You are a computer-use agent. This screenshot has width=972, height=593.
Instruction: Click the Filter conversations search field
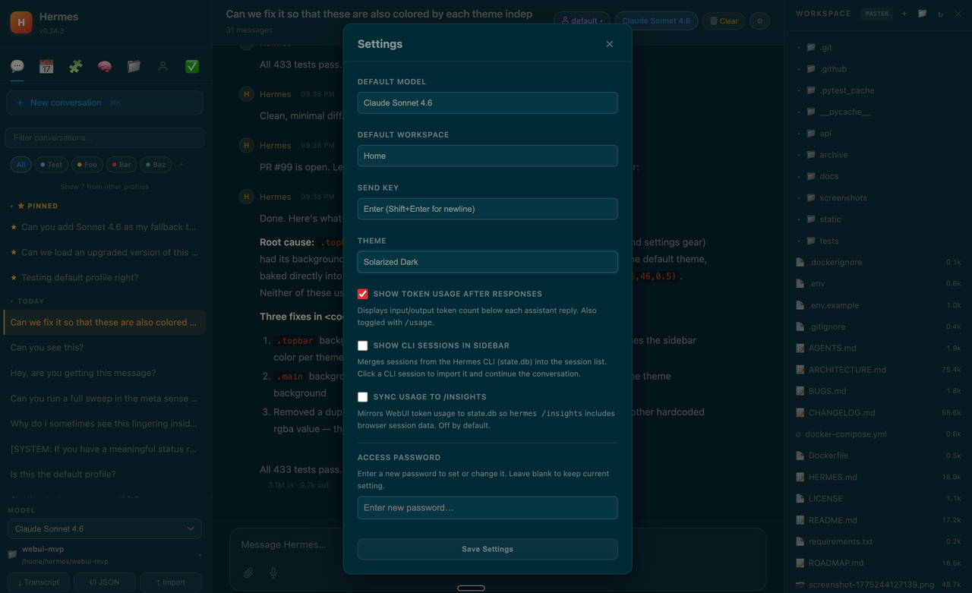click(105, 137)
